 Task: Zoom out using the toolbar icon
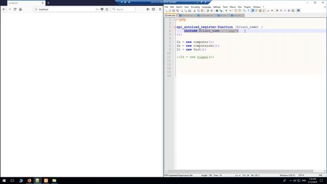coord(230,10)
